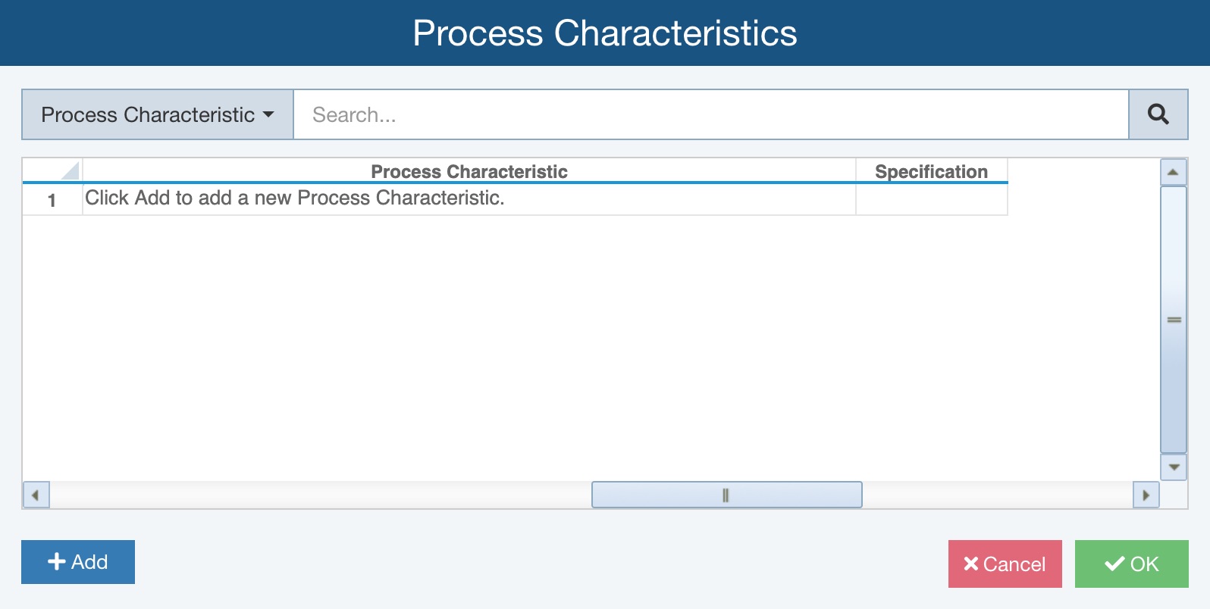Click into the Search text field
1210x609 pixels.
pyautogui.click(x=710, y=114)
